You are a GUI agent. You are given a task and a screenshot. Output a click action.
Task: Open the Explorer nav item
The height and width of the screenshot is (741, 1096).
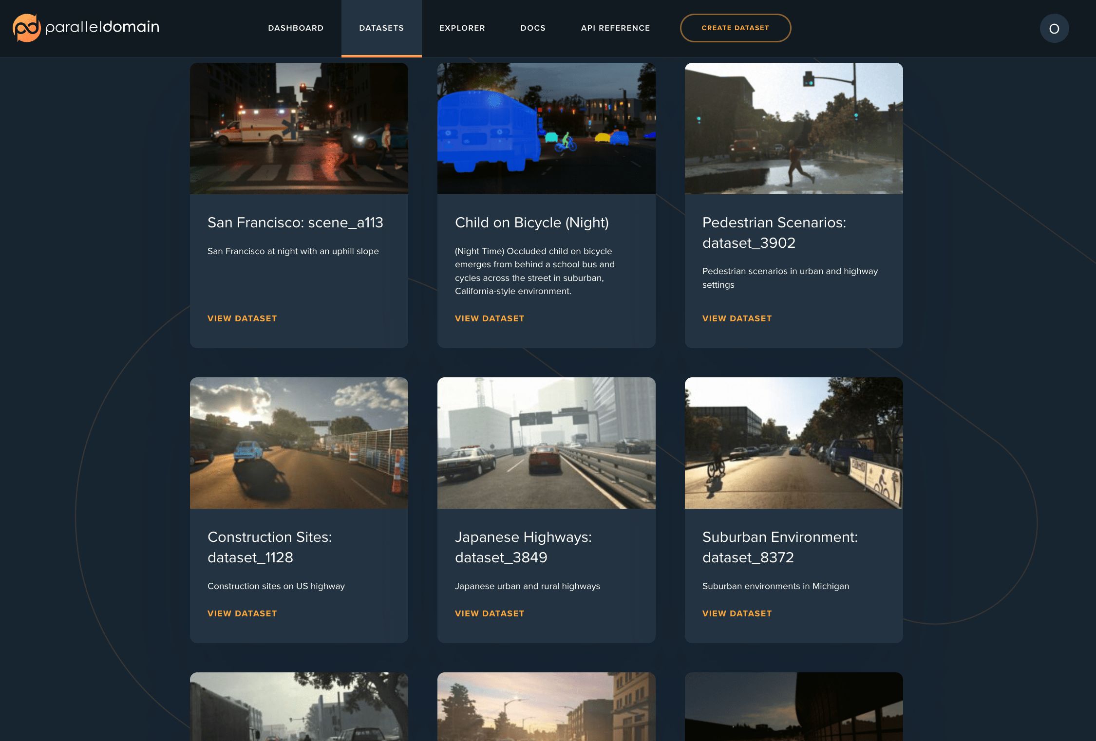click(x=462, y=28)
